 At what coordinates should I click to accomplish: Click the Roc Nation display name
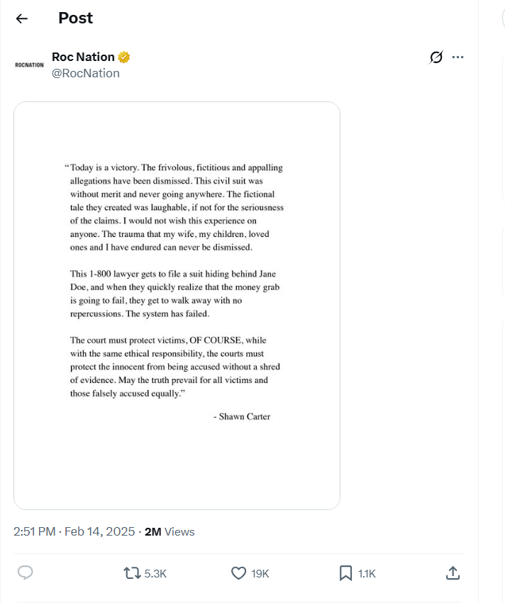click(83, 57)
